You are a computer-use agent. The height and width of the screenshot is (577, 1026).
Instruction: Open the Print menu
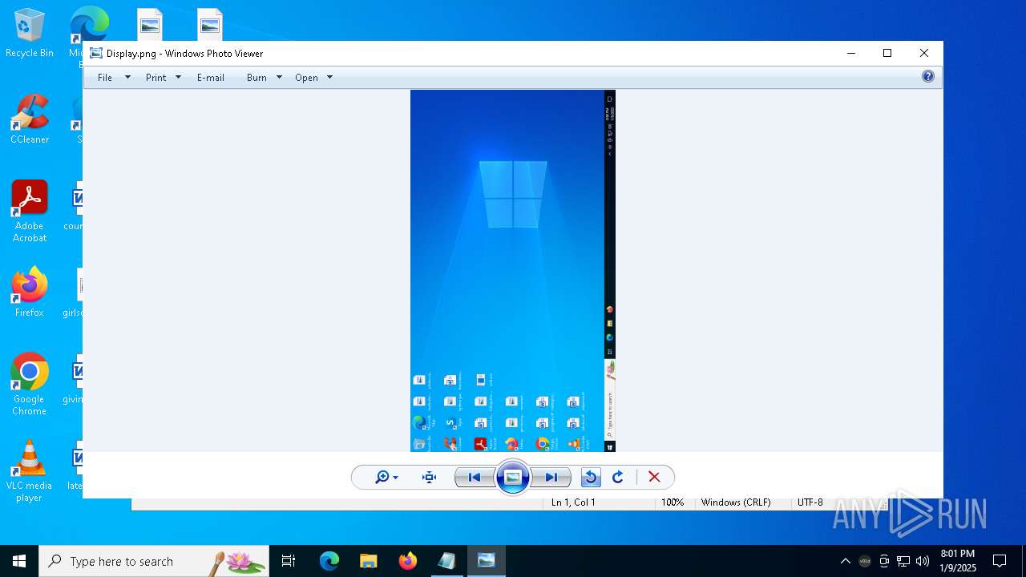(x=156, y=78)
